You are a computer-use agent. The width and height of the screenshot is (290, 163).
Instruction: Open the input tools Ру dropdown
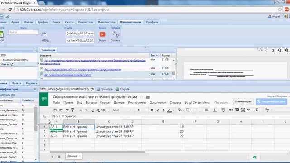click(x=269, y=110)
